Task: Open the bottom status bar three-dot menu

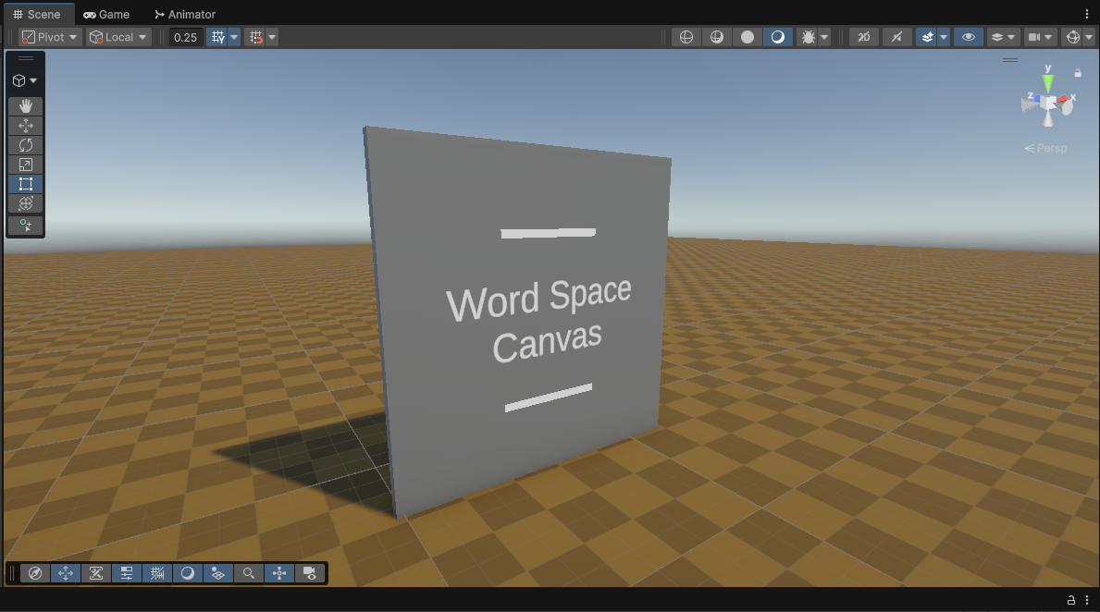Action: click(1087, 600)
